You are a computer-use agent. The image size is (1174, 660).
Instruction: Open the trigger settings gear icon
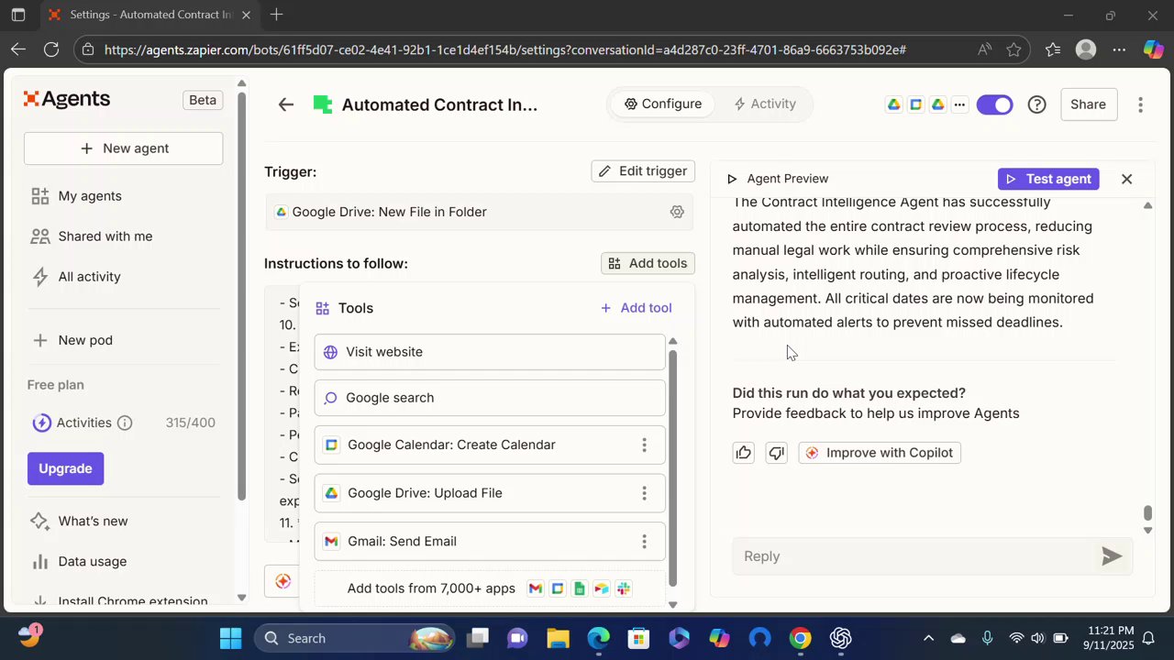tap(677, 212)
